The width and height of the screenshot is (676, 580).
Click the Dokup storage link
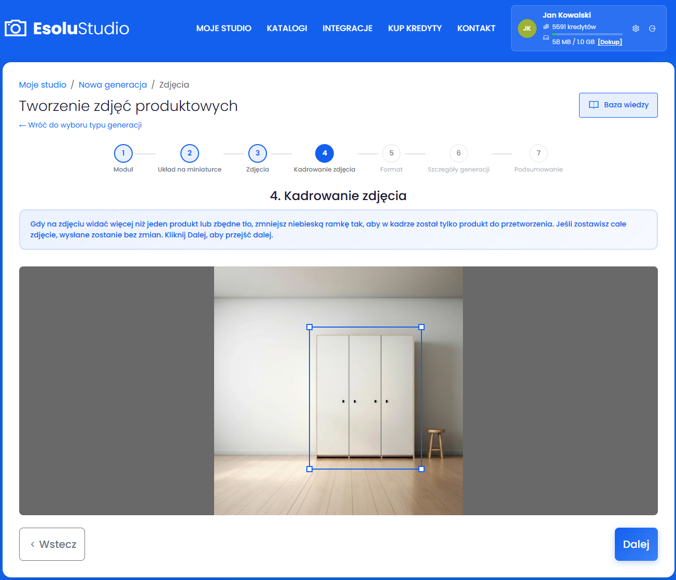(610, 42)
